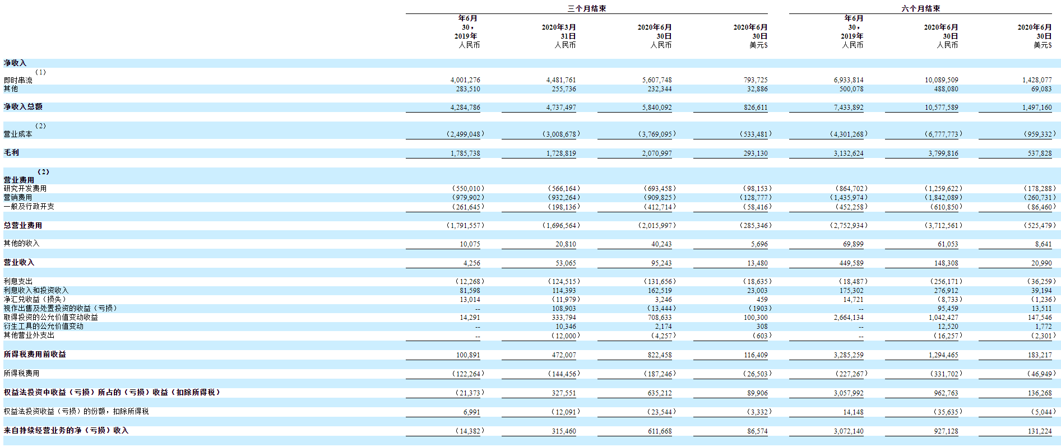
Task: Click the 利息收入和投资收入 row label
Action: click(x=36, y=290)
